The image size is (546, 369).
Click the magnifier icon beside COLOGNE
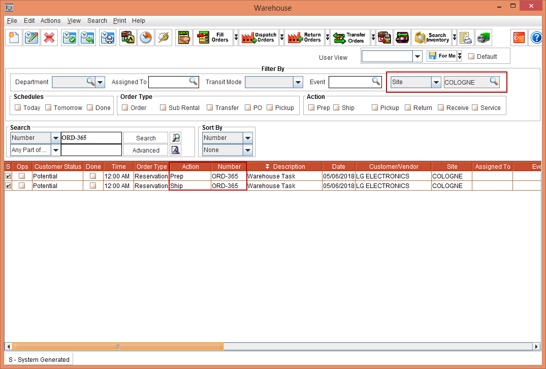tap(494, 82)
